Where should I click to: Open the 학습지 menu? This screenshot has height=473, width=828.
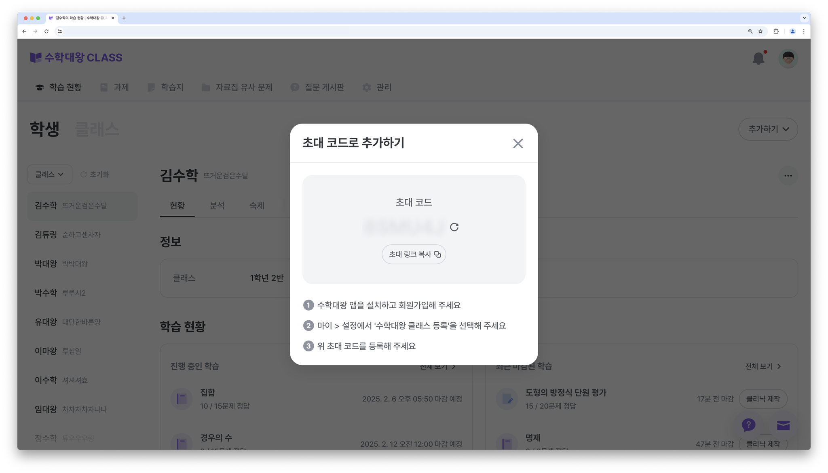coord(165,87)
